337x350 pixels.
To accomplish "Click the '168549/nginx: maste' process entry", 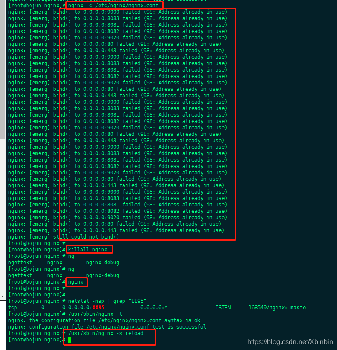I will [x=277, y=308].
